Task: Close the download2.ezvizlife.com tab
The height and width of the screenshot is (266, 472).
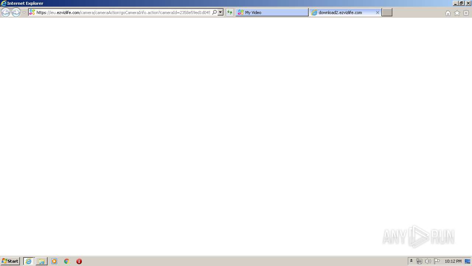Action: pyautogui.click(x=377, y=13)
